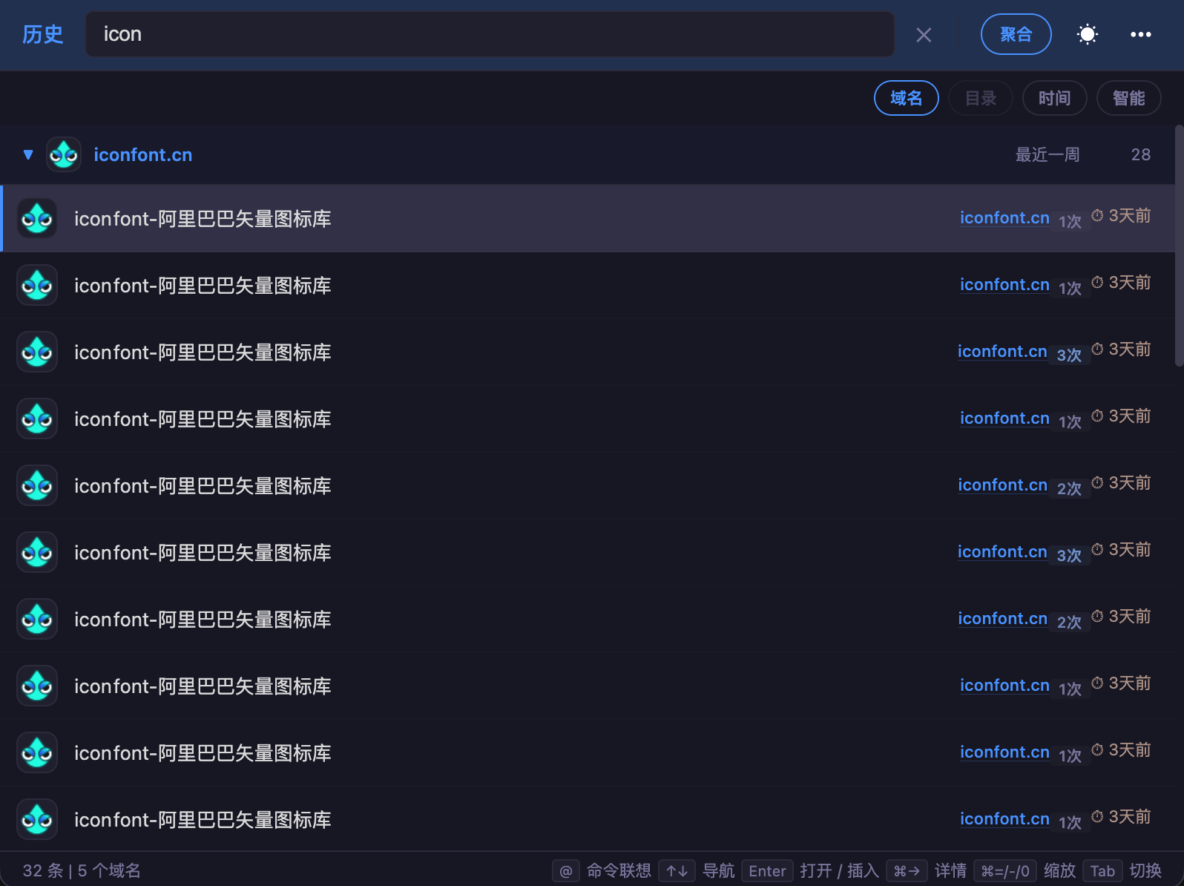The width and height of the screenshot is (1184, 886).
Task: Click the up/down arrows navigation key hint
Action: pyautogui.click(x=677, y=870)
